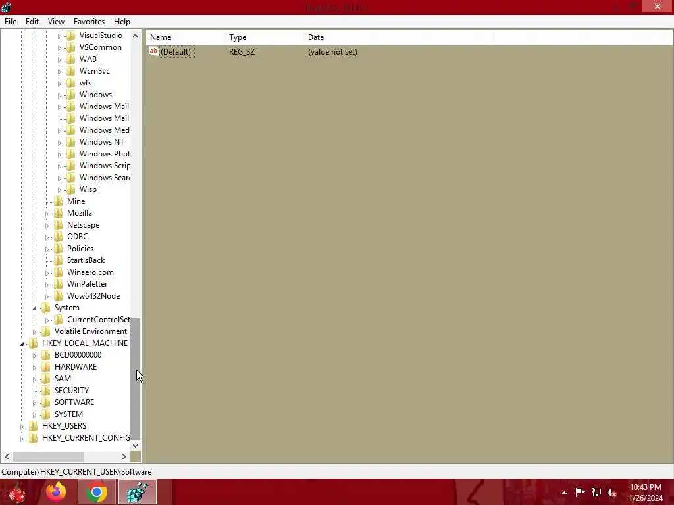Click the HKEY_LOCAL_MACHINE folder icon

pyautogui.click(x=34, y=343)
